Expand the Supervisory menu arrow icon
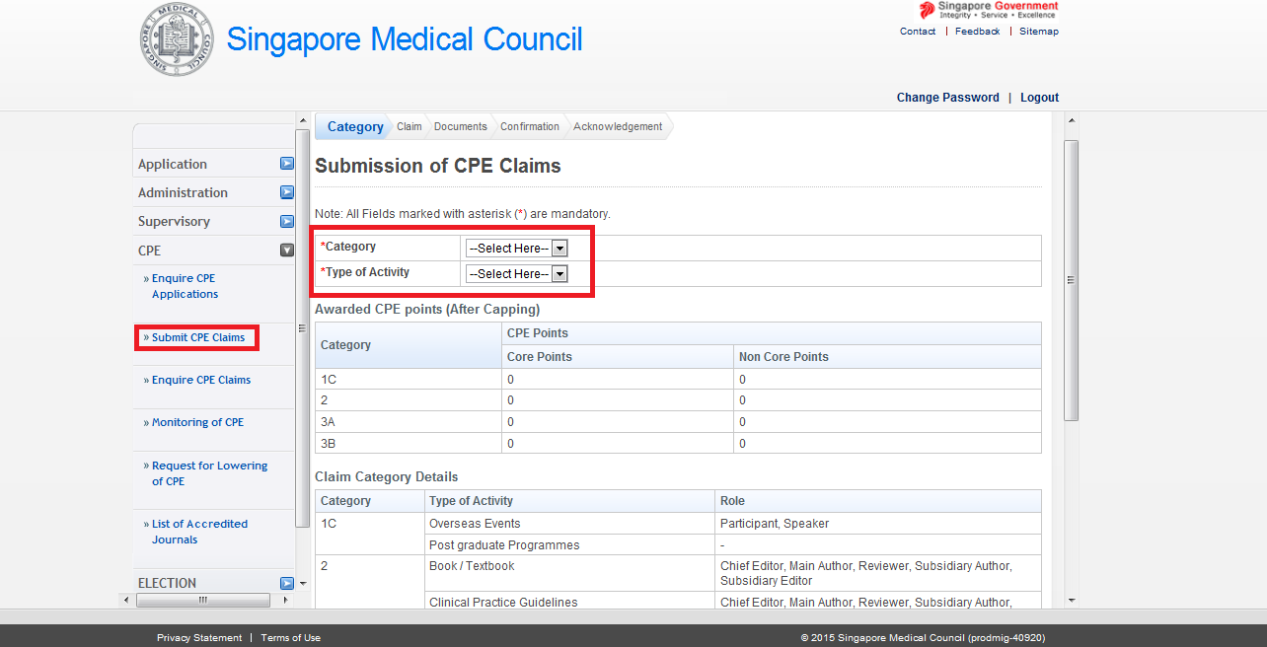The image size is (1267, 647). (287, 221)
